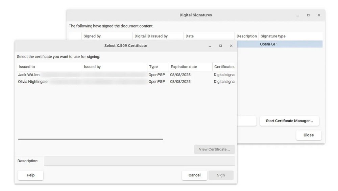
Task: Maximize the Select X.509 Certificate dialog
Action: [220, 46]
